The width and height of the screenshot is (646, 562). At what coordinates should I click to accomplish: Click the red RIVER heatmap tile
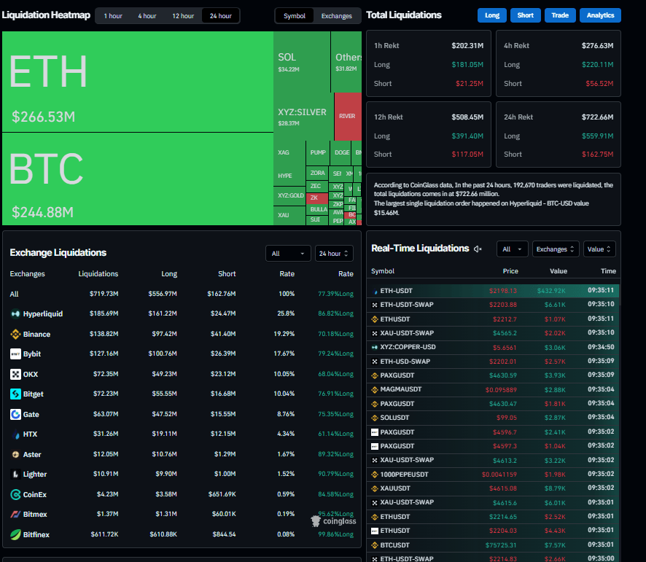tap(348, 116)
